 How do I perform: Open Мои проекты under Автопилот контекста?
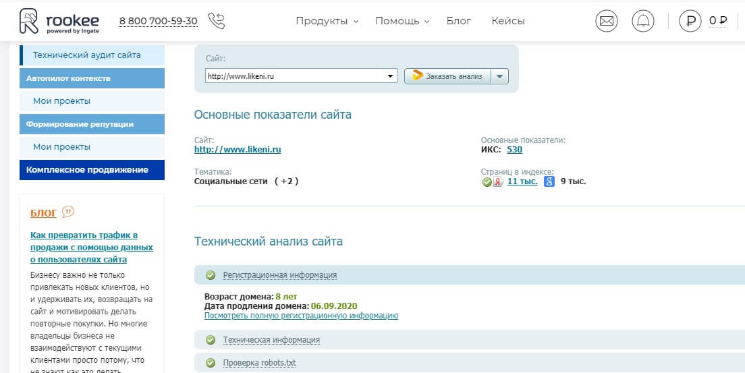tap(92, 101)
